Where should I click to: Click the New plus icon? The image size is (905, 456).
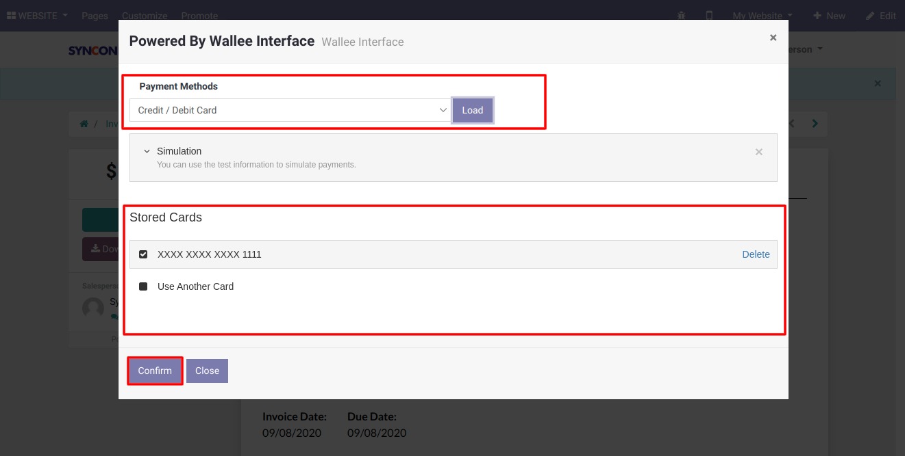(817, 16)
